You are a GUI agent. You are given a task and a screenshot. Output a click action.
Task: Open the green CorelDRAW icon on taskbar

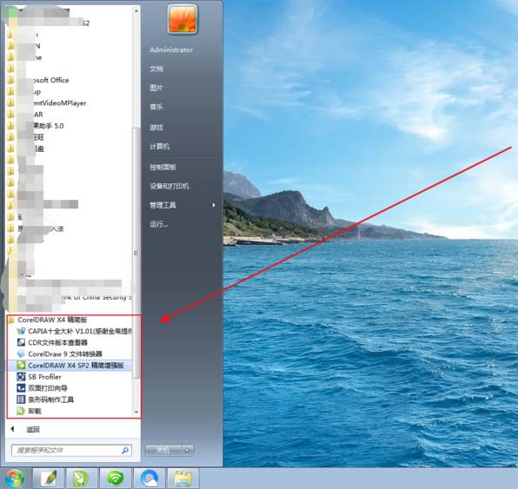82,478
